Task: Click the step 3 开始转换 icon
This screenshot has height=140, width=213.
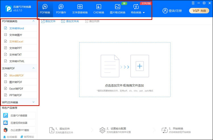Action: tap(165, 130)
